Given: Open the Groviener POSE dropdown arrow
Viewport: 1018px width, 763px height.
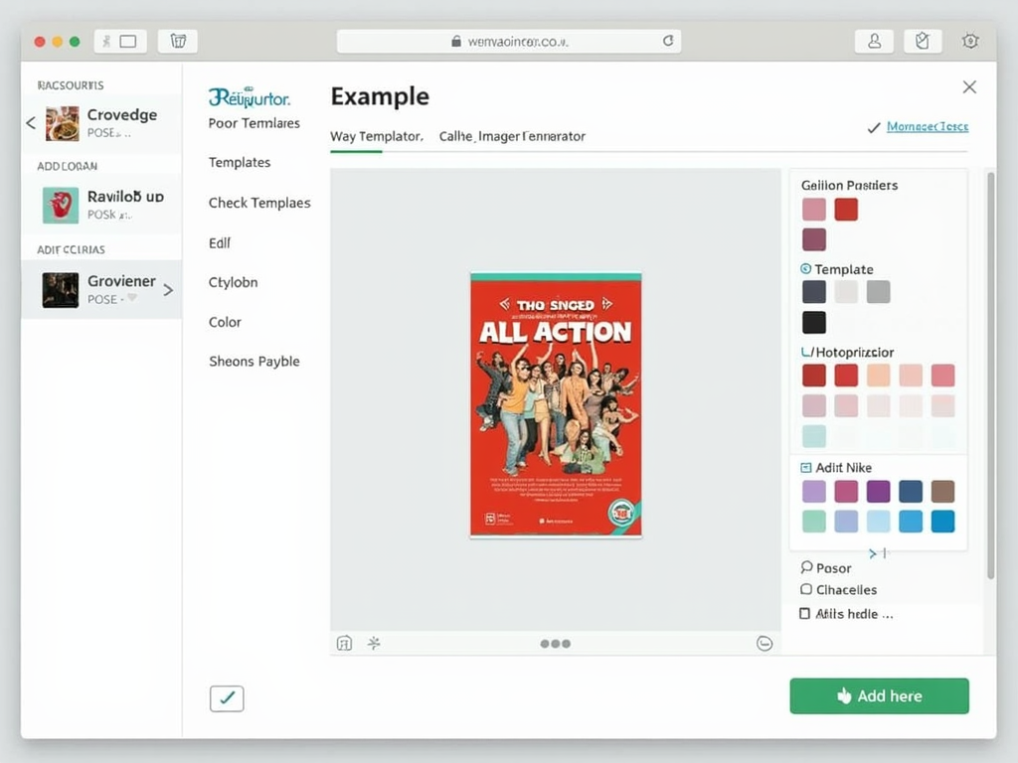Looking at the screenshot, I should (132, 298).
